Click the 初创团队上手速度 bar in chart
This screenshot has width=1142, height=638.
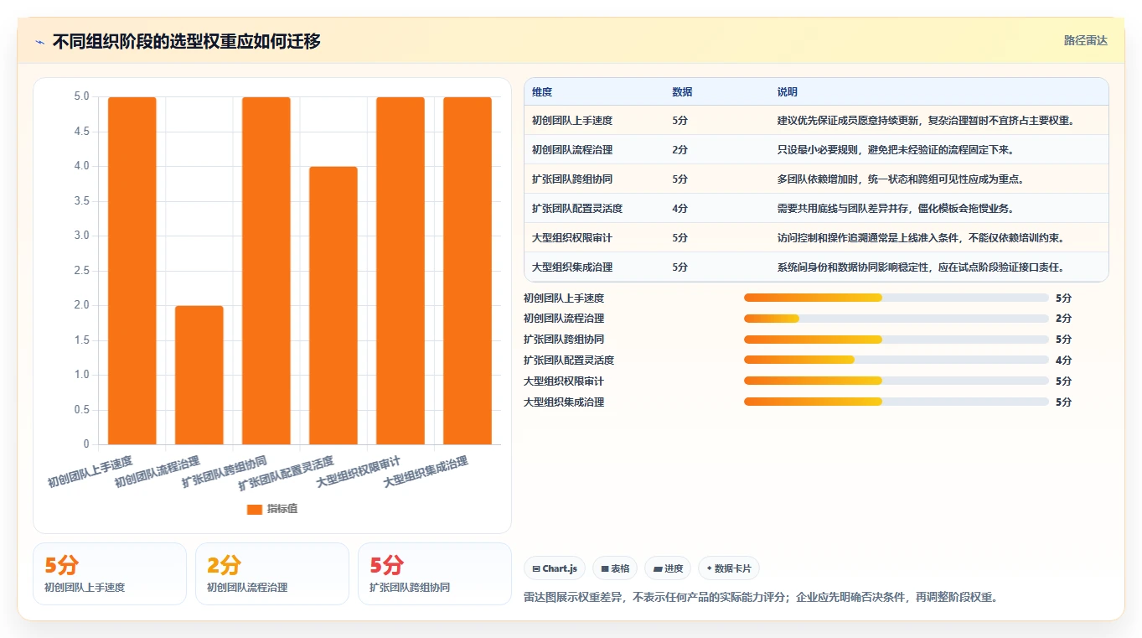(x=132, y=271)
